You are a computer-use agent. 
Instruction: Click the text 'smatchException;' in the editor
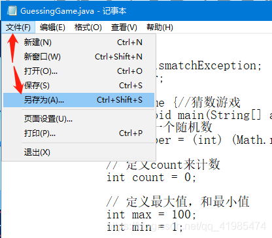(210, 65)
